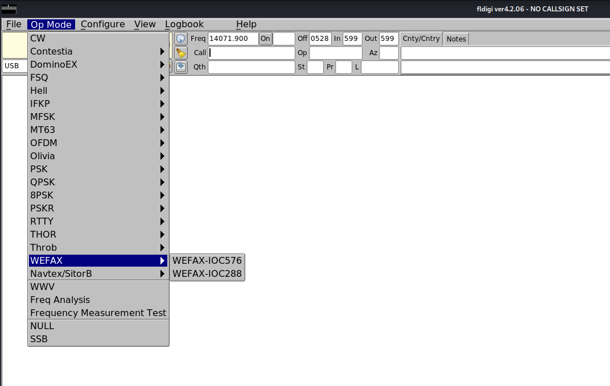Choose WEFAX-IOC576 mode
Image resolution: width=610 pixels, height=386 pixels.
207,260
